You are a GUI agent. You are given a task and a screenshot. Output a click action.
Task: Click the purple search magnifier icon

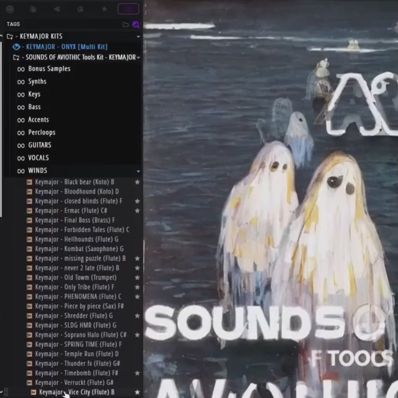tap(136, 24)
